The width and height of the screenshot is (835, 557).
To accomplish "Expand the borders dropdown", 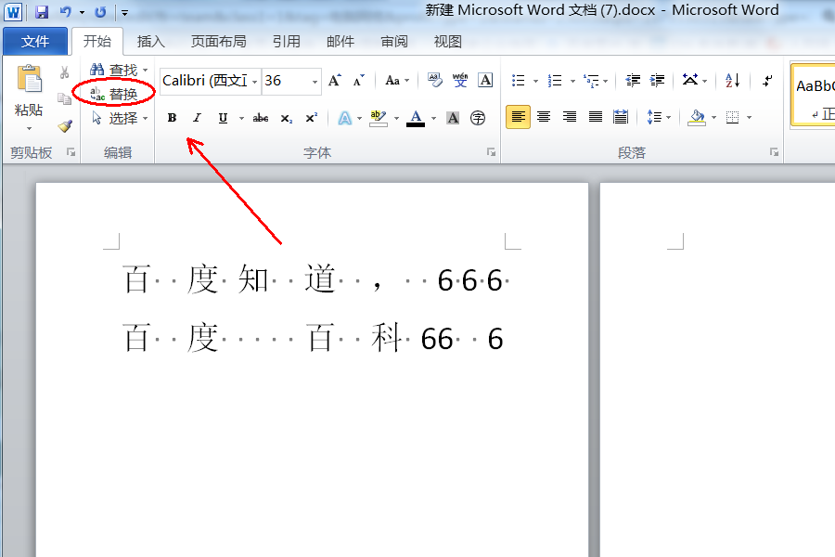I will point(749,117).
